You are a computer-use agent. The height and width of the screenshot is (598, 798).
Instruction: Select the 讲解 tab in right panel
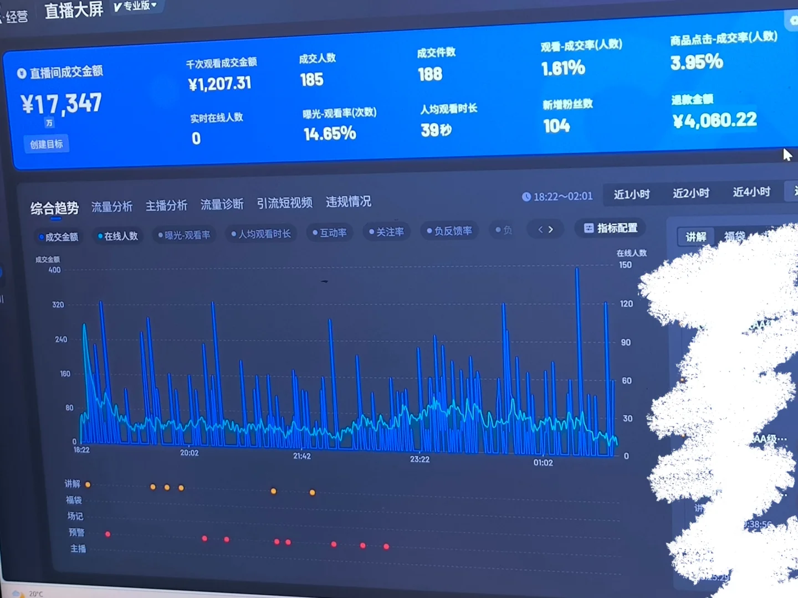coord(695,237)
